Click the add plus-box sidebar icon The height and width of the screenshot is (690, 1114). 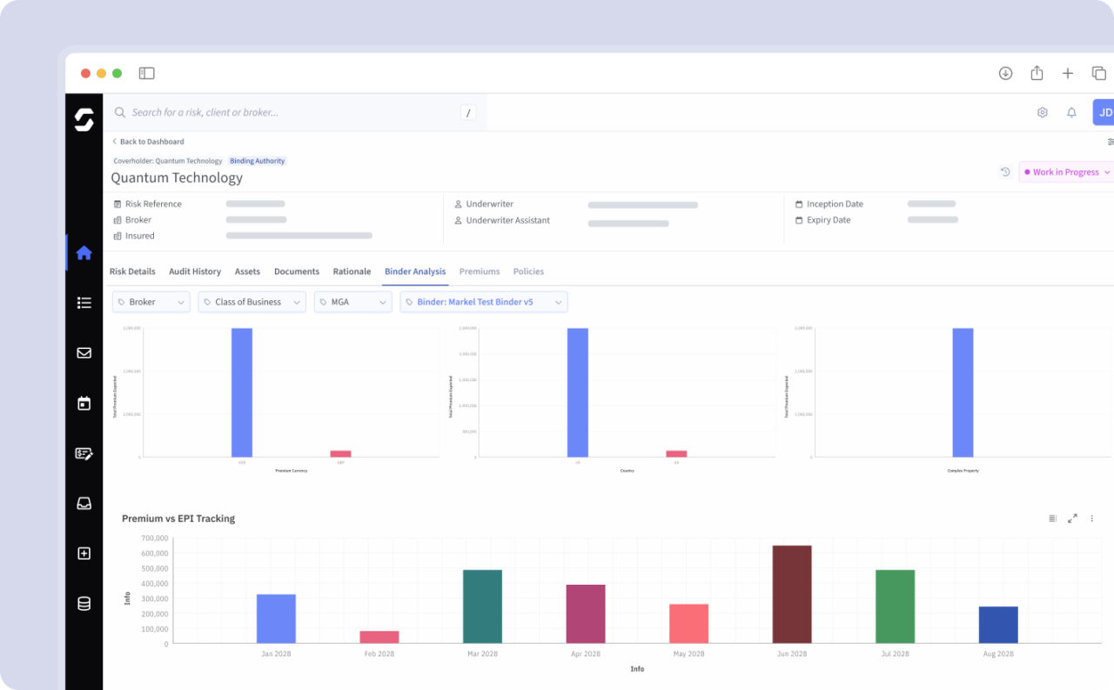[84, 553]
